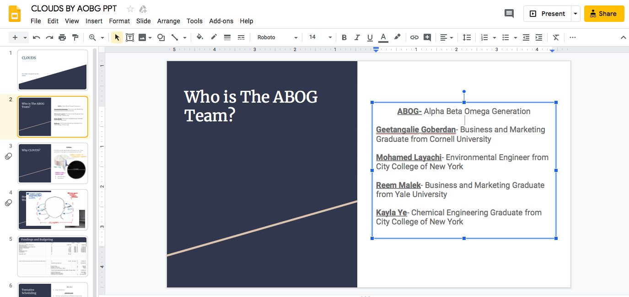Choose the Select arrow cursor tool
The image size is (629, 297).
point(117,37)
